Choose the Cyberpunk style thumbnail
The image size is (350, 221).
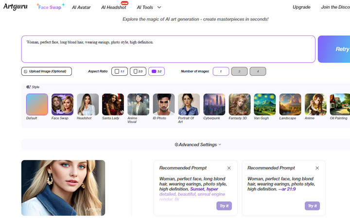pos(214,104)
